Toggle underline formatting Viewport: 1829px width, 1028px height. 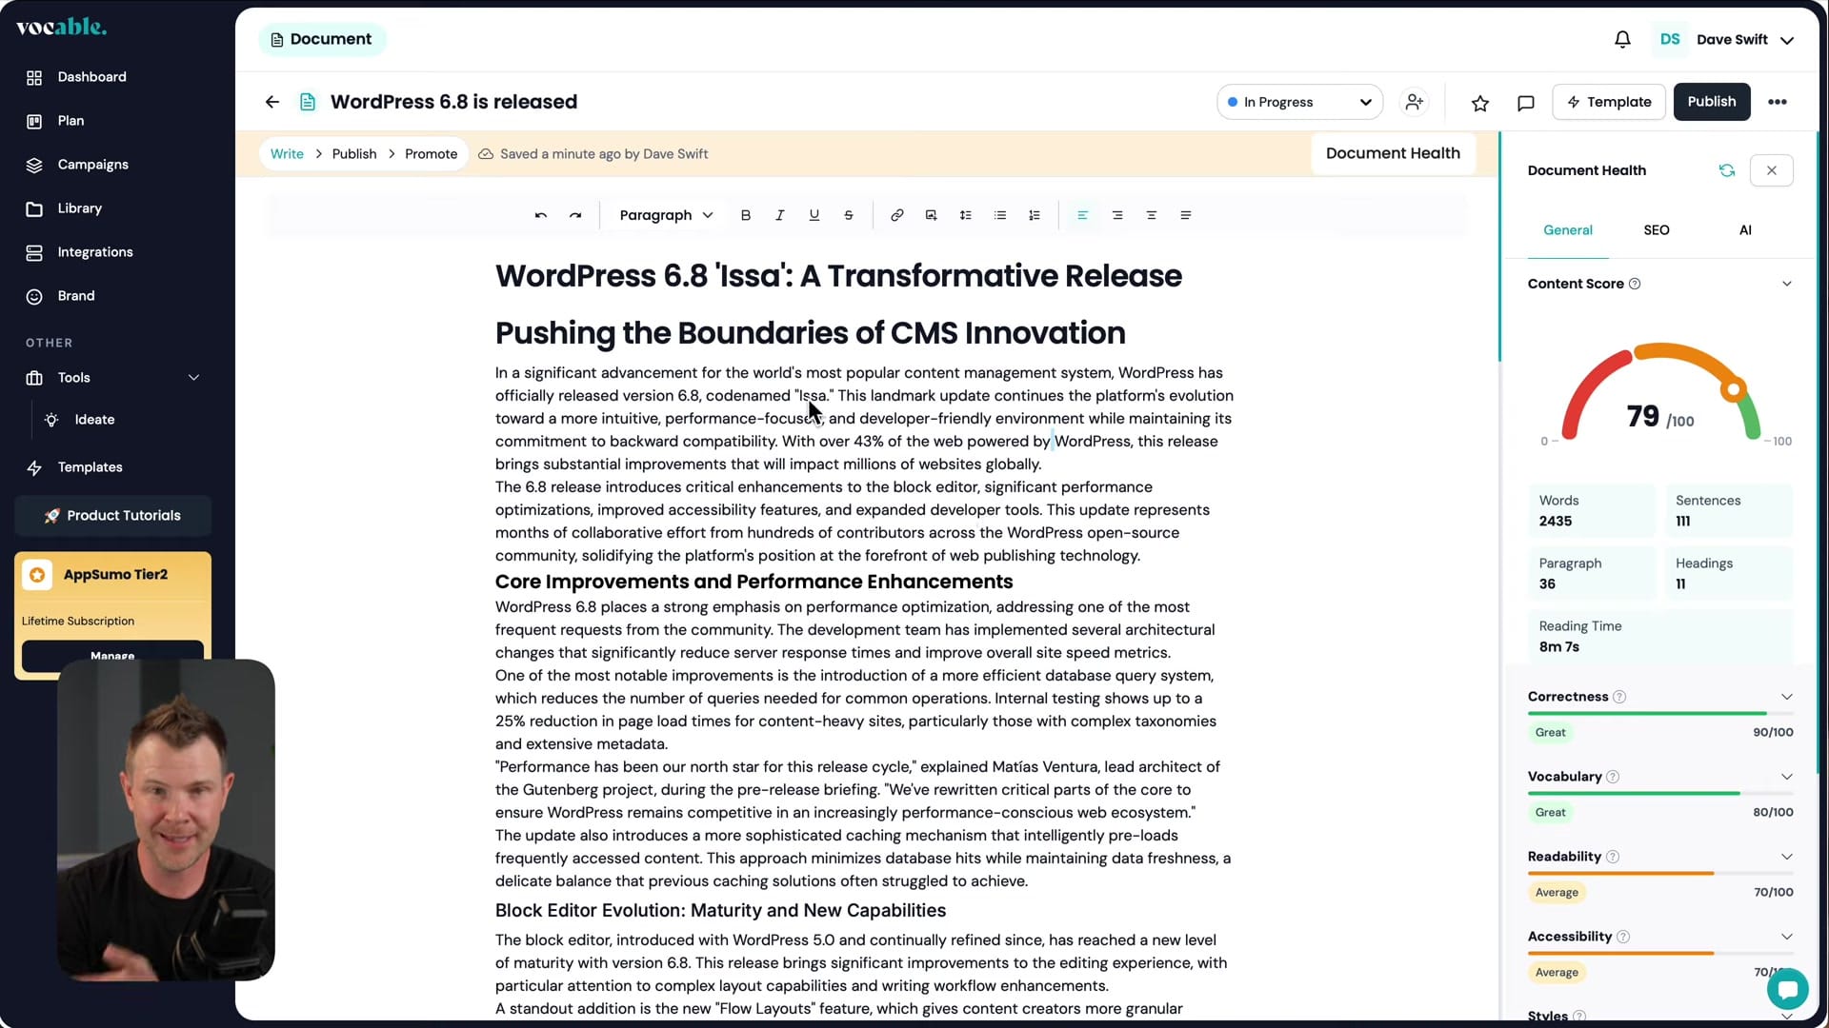coord(814,215)
